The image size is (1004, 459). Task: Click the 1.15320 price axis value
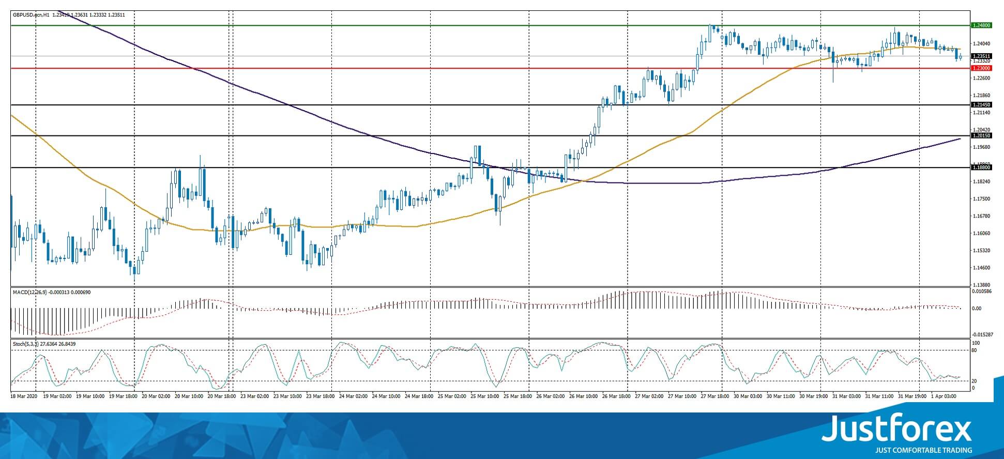coord(982,251)
